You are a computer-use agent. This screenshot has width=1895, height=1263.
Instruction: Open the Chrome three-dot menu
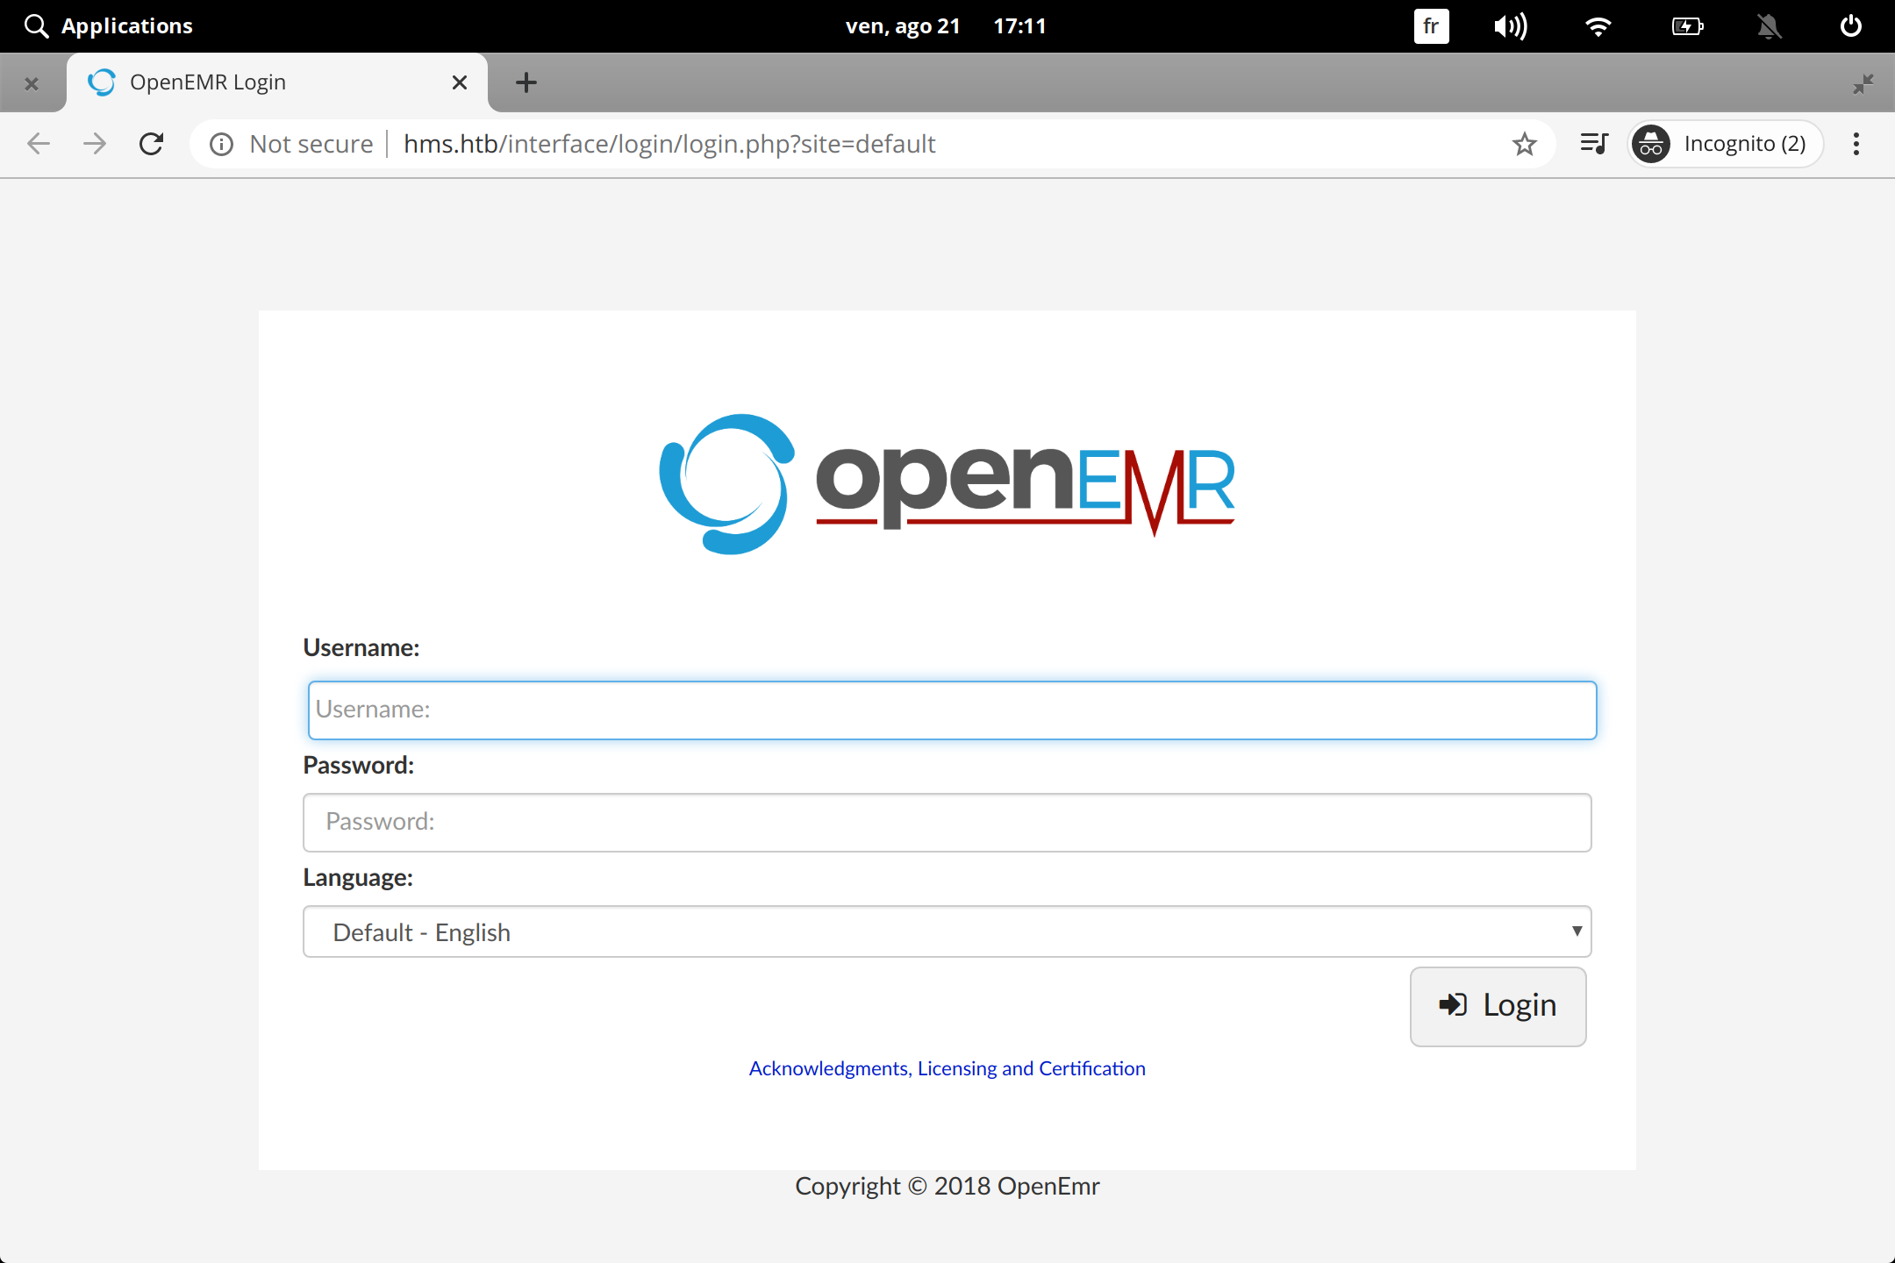[x=1856, y=144]
